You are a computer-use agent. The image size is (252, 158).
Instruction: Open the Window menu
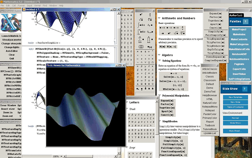click(x=53, y=5)
